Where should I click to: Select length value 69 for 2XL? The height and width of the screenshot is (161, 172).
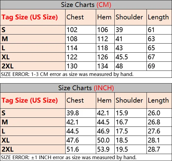[151, 66]
